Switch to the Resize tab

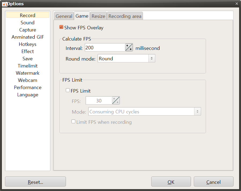(98, 16)
